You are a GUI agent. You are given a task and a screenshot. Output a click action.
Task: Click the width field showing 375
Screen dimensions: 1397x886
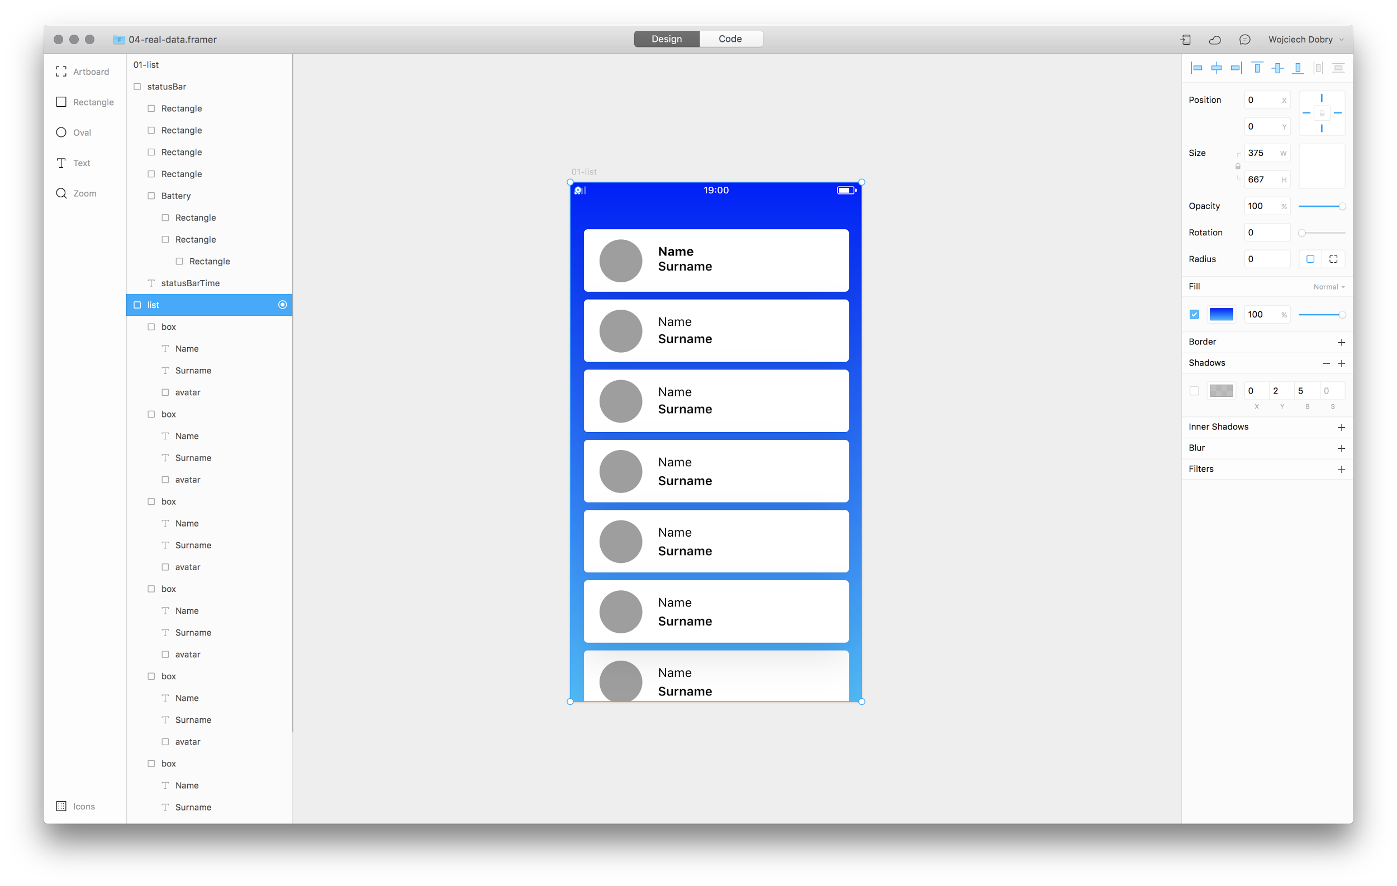[1267, 153]
